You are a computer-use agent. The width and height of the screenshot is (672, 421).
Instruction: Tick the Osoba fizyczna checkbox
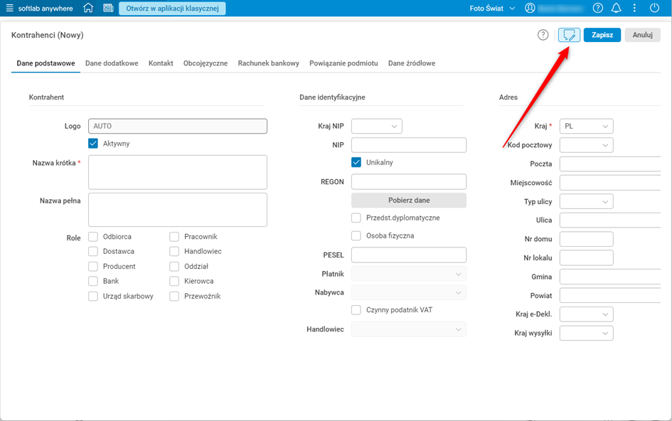pyautogui.click(x=356, y=235)
